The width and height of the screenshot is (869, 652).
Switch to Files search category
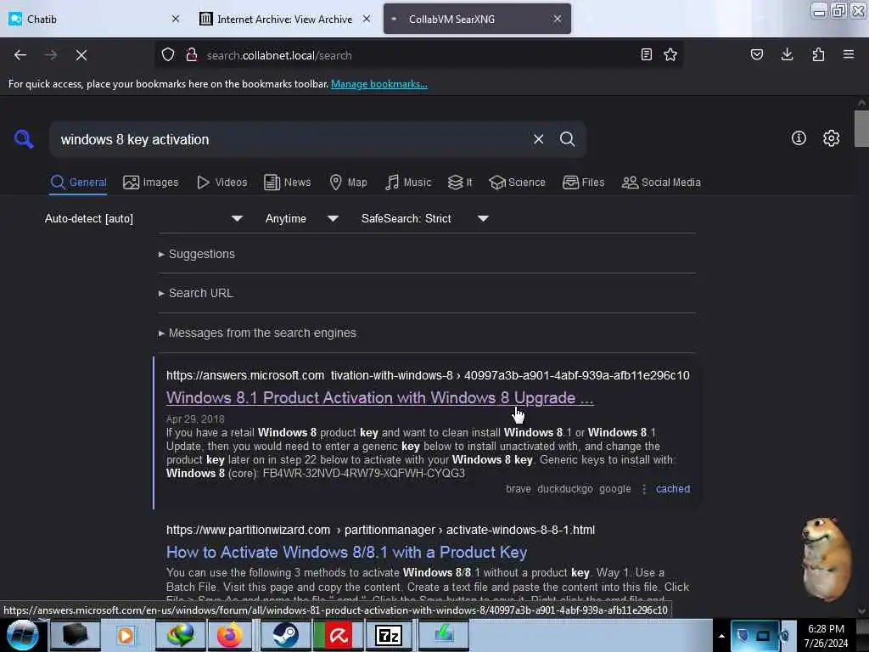pyautogui.click(x=583, y=183)
